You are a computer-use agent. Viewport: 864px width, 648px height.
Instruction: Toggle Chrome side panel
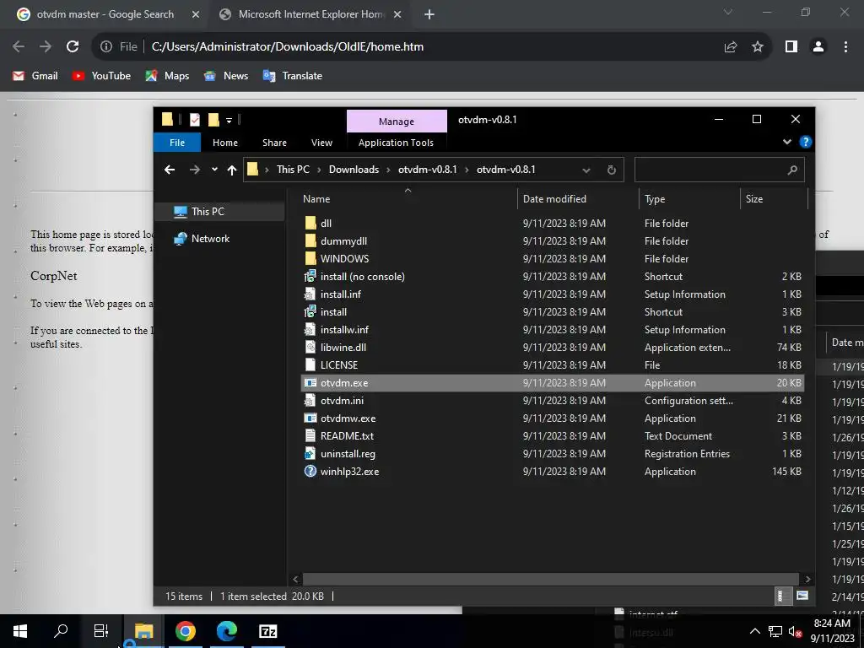click(x=791, y=47)
